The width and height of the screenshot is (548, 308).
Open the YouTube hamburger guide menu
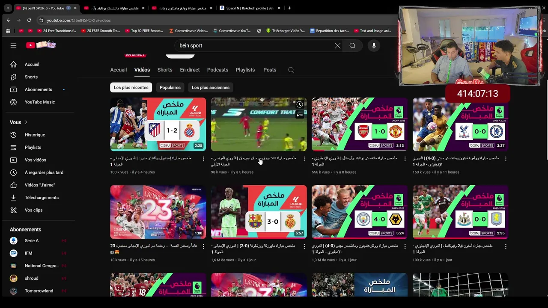pos(13,45)
